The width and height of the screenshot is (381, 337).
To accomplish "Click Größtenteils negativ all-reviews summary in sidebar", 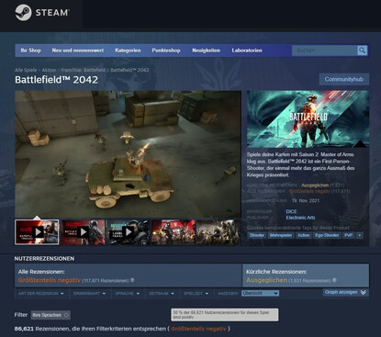I will pos(309,191).
